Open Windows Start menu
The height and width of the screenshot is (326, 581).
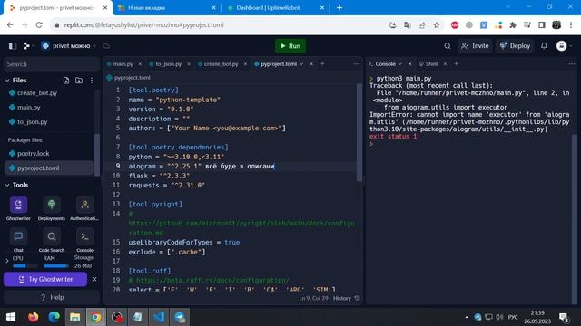[x=11, y=317]
